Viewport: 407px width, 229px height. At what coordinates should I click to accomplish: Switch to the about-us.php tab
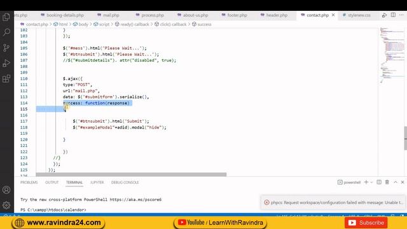[x=193, y=15]
